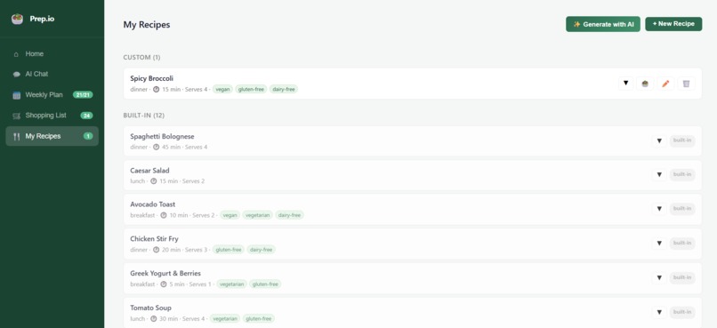The image size is (717, 328).
Task: Click the vegan tag on Spicy Broccoli
Action: tap(222, 90)
